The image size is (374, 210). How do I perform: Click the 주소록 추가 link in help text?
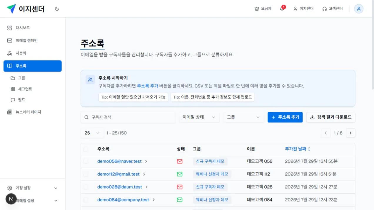[147, 86]
